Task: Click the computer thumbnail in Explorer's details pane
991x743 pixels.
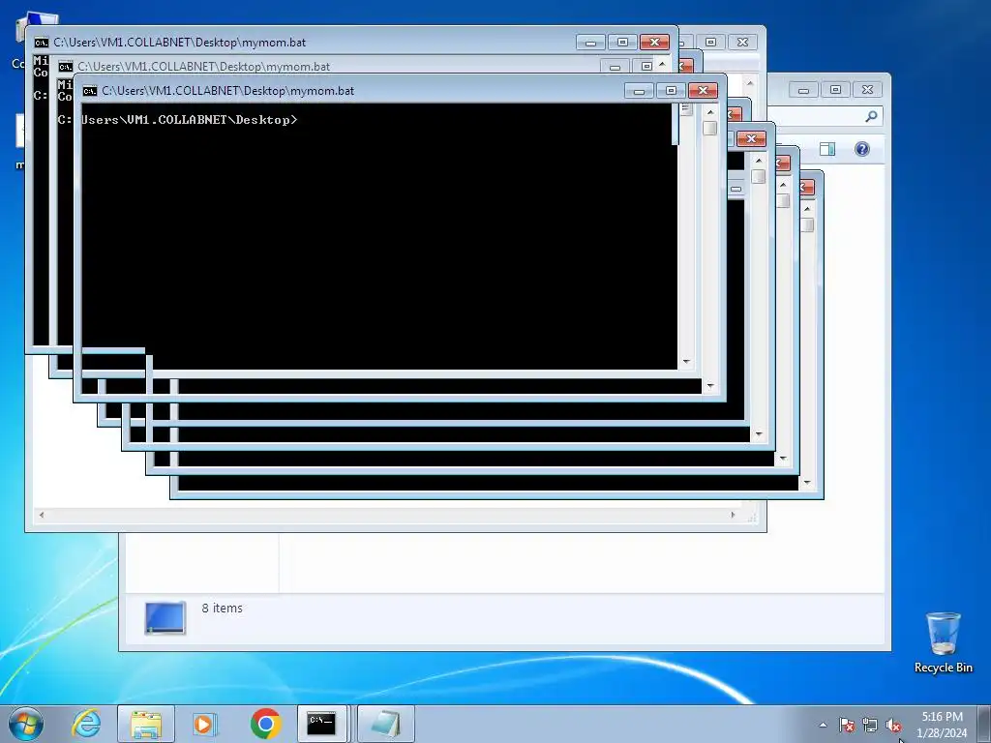Action: click(x=165, y=617)
